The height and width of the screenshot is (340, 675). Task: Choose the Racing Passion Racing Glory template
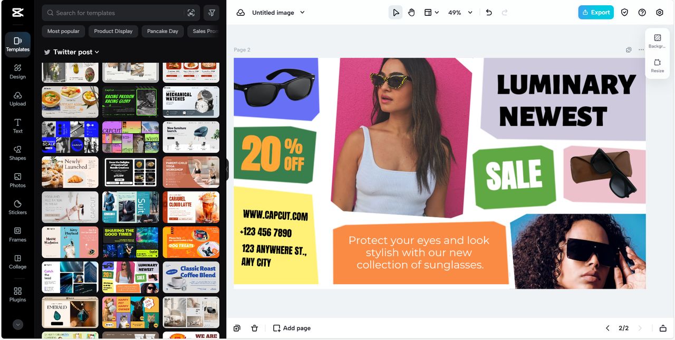(x=130, y=102)
